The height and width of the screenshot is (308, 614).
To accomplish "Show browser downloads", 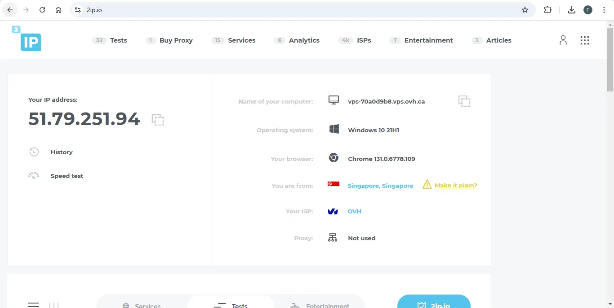I will pos(572,10).
